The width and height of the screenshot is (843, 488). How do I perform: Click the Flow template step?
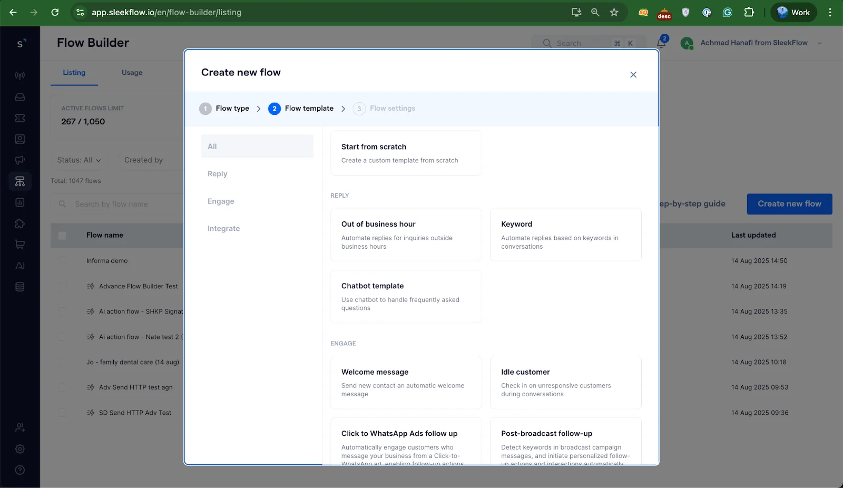[x=301, y=109]
